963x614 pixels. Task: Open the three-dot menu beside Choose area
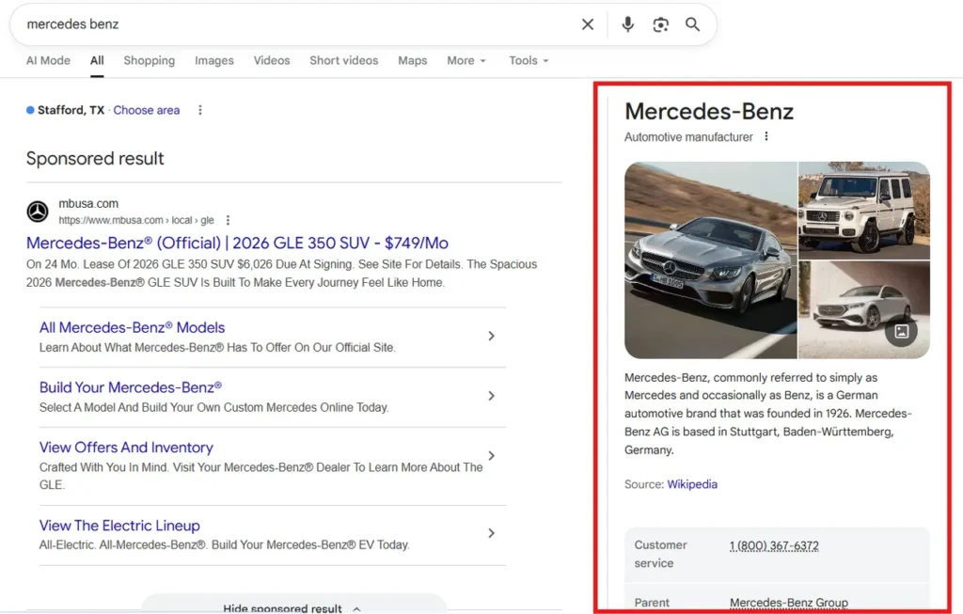click(x=199, y=110)
